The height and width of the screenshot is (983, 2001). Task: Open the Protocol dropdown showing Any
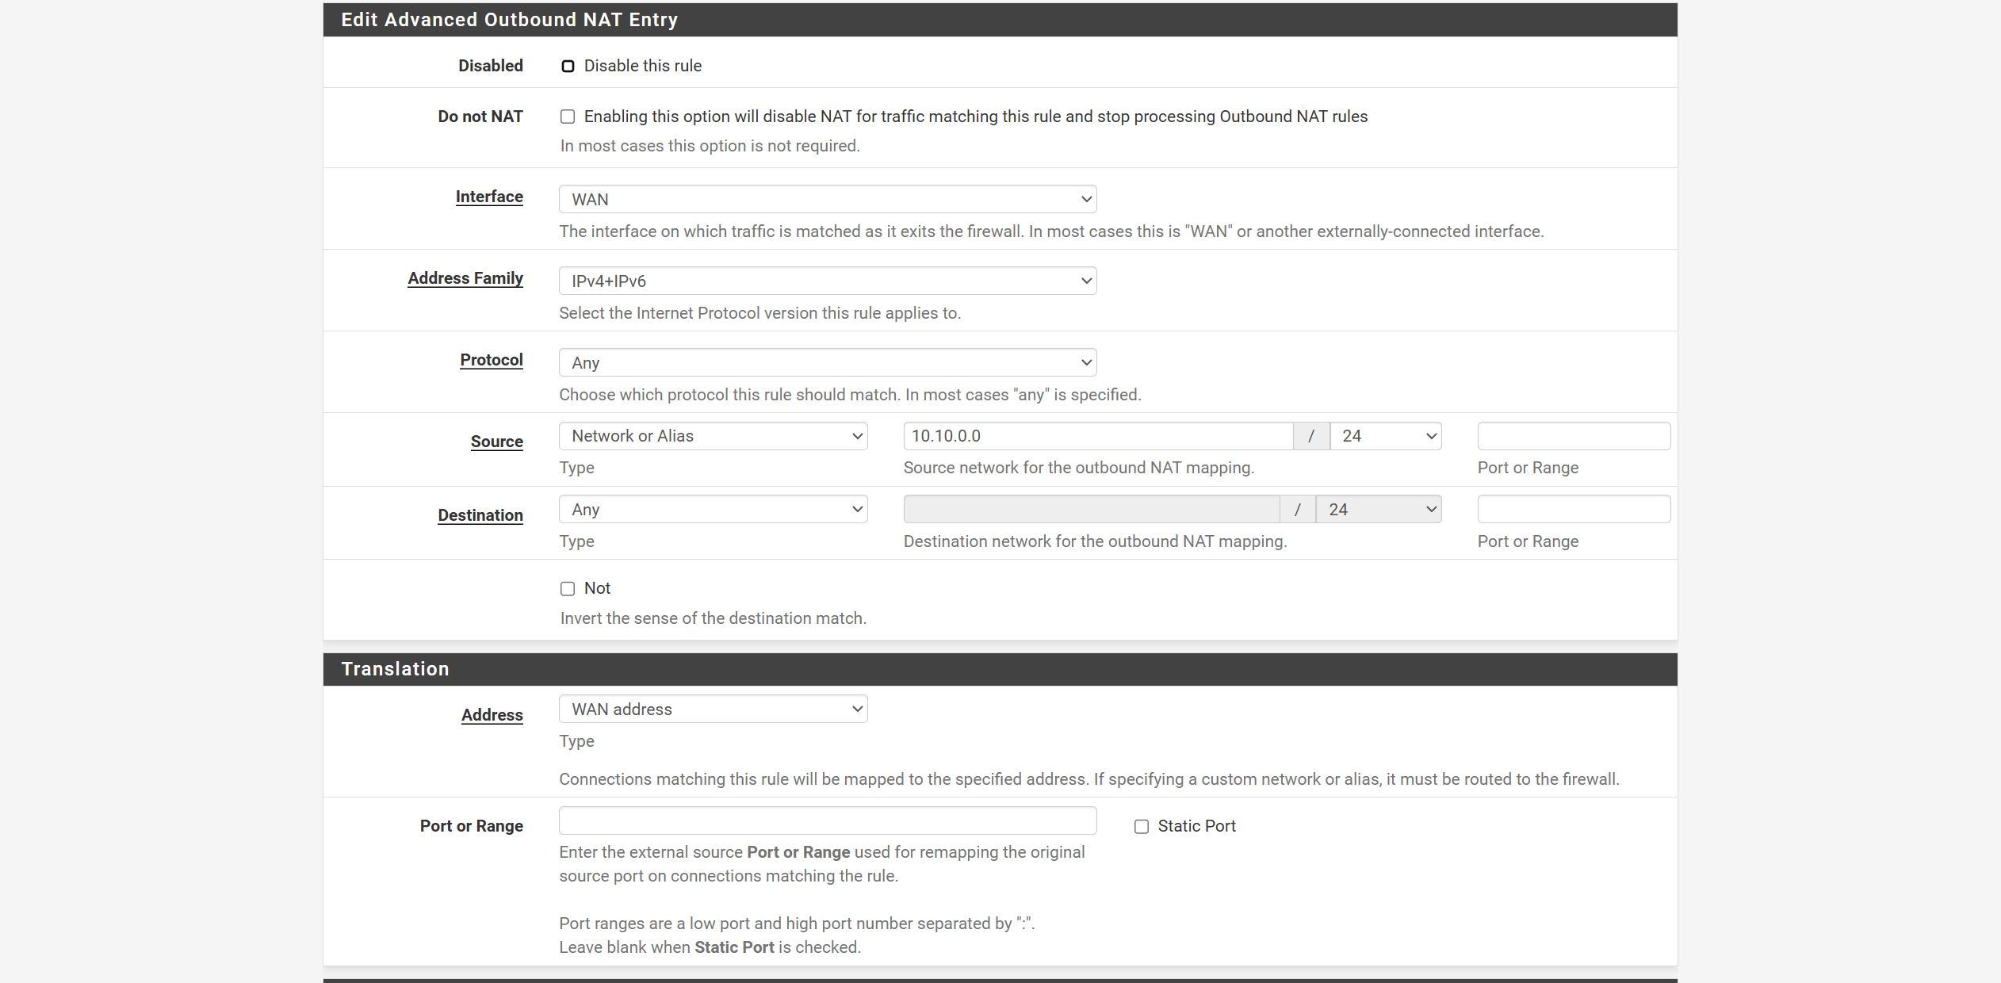coord(828,362)
